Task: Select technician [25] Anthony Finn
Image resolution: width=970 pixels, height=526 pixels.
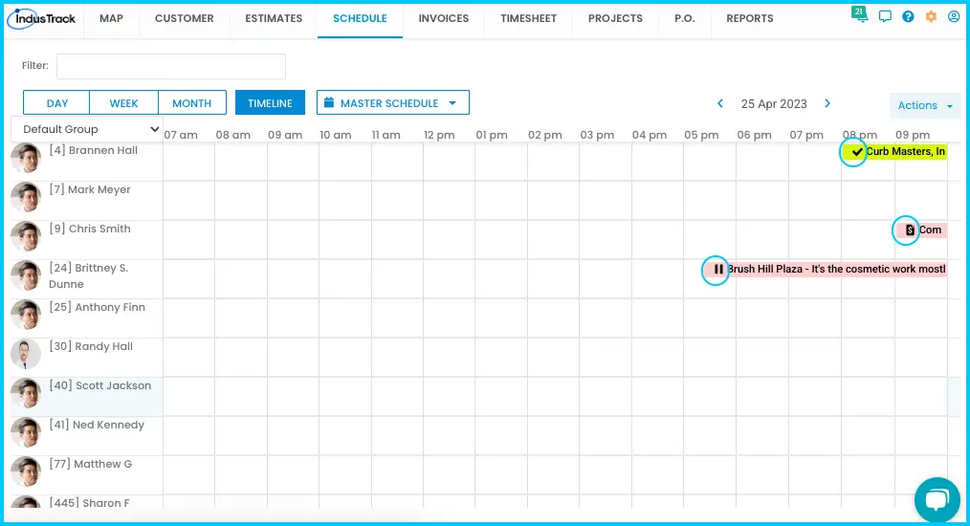Action: point(98,308)
